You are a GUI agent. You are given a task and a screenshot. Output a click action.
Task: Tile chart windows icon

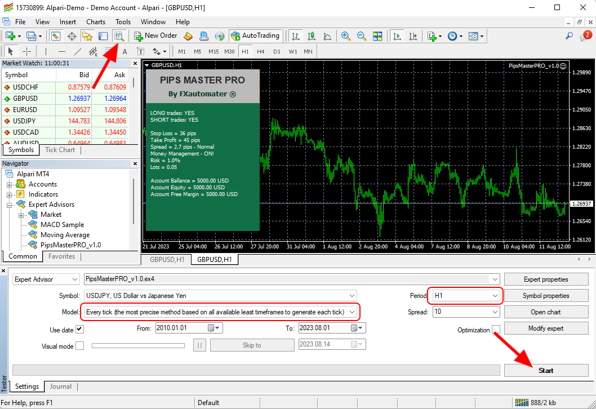pos(377,36)
